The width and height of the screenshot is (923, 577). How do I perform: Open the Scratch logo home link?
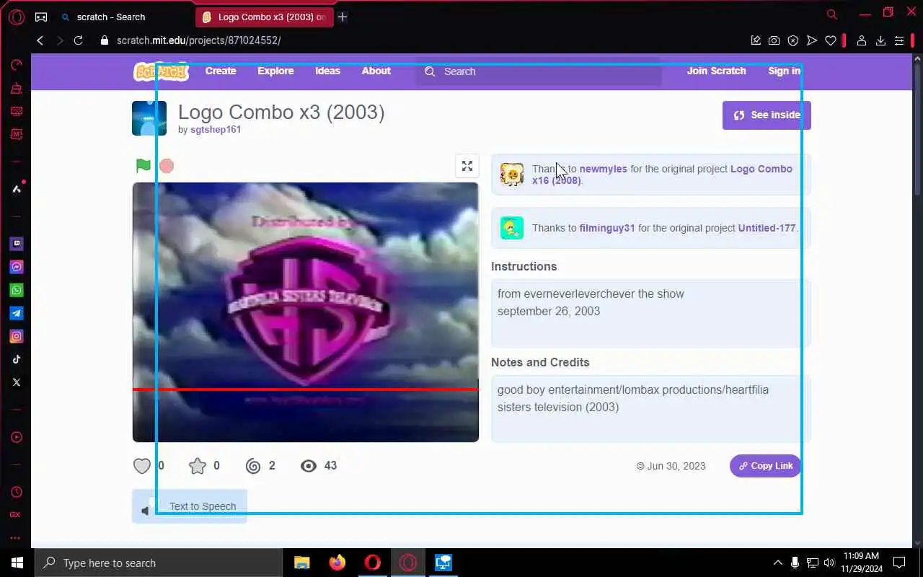click(x=161, y=71)
